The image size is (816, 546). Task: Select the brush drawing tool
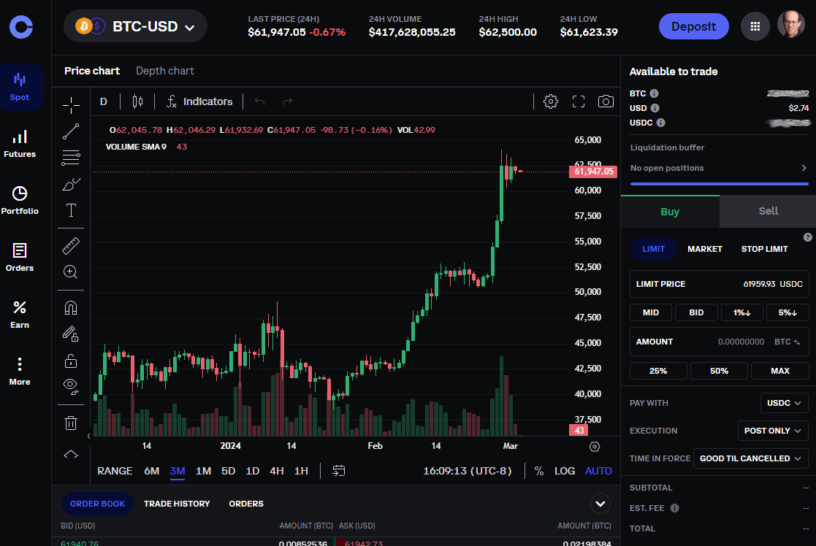(71, 184)
